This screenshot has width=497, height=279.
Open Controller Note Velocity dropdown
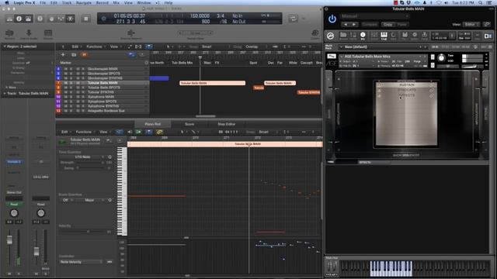coord(81,262)
